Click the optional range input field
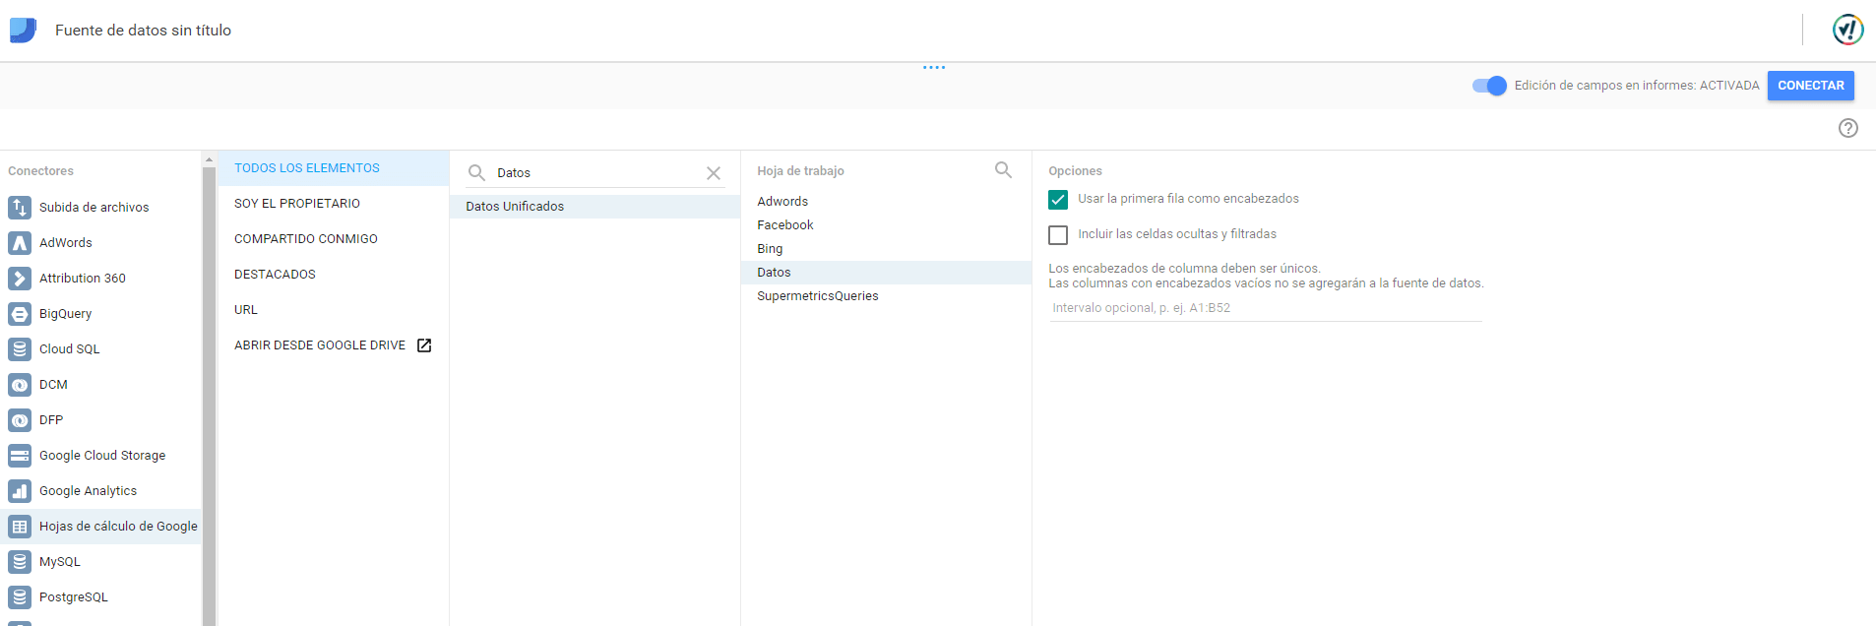1876x626 pixels. click(1265, 308)
